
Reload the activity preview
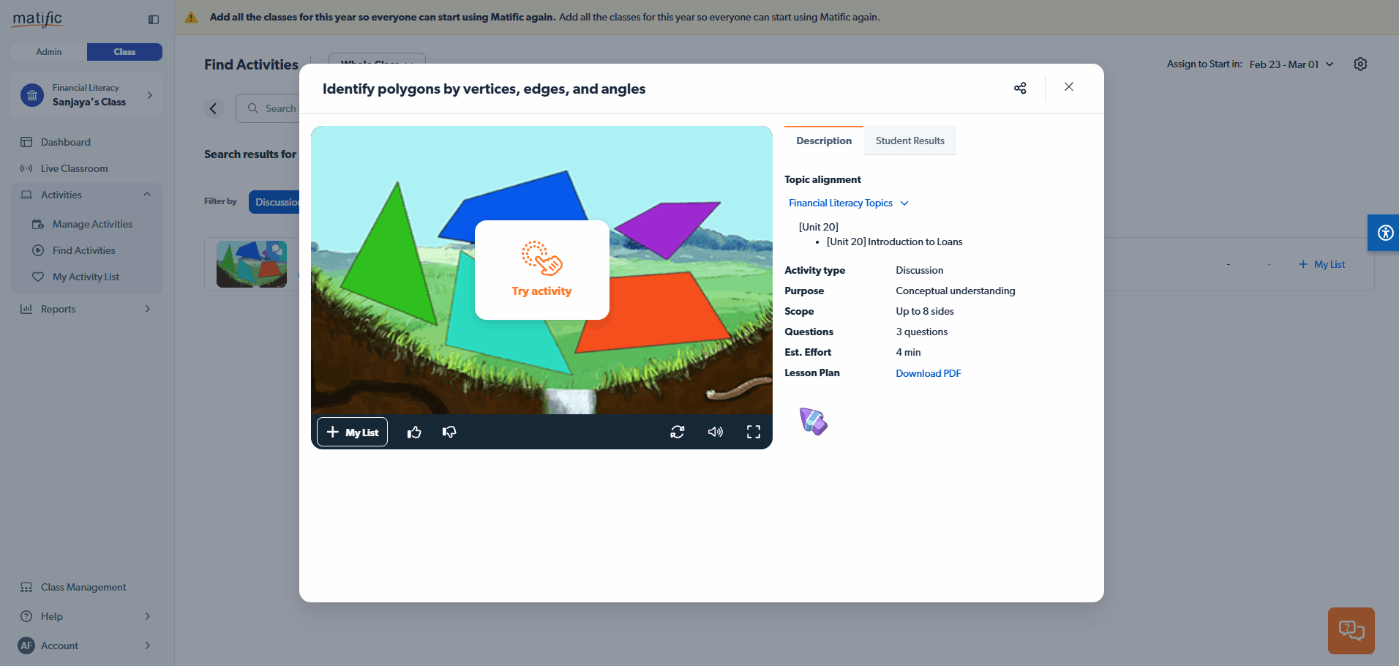(x=678, y=433)
